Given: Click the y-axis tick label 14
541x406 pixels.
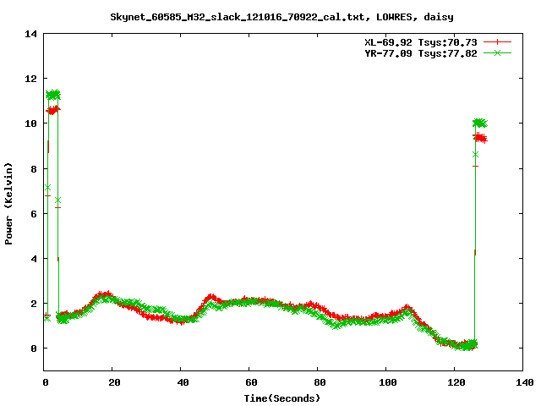Looking at the screenshot, I should click(30, 34).
